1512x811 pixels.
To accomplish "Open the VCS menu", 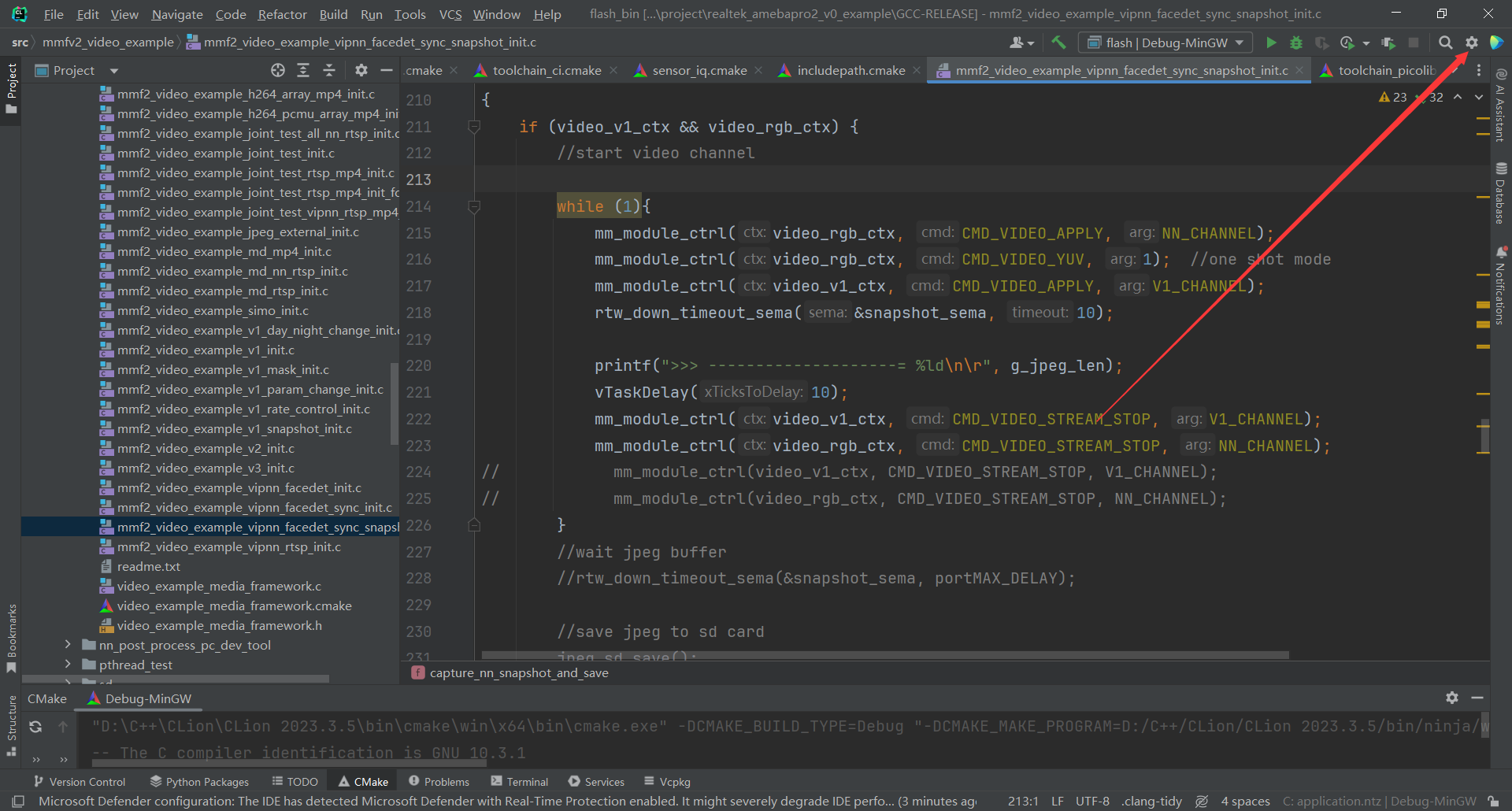I will coord(450,14).
